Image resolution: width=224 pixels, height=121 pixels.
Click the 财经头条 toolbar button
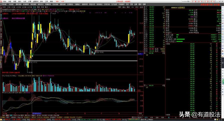(x=92, y=4)
